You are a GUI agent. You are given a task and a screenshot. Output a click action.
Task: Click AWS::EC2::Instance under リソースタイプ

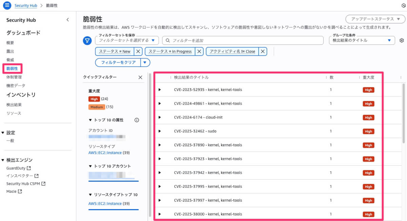click(x=105, y=153)
